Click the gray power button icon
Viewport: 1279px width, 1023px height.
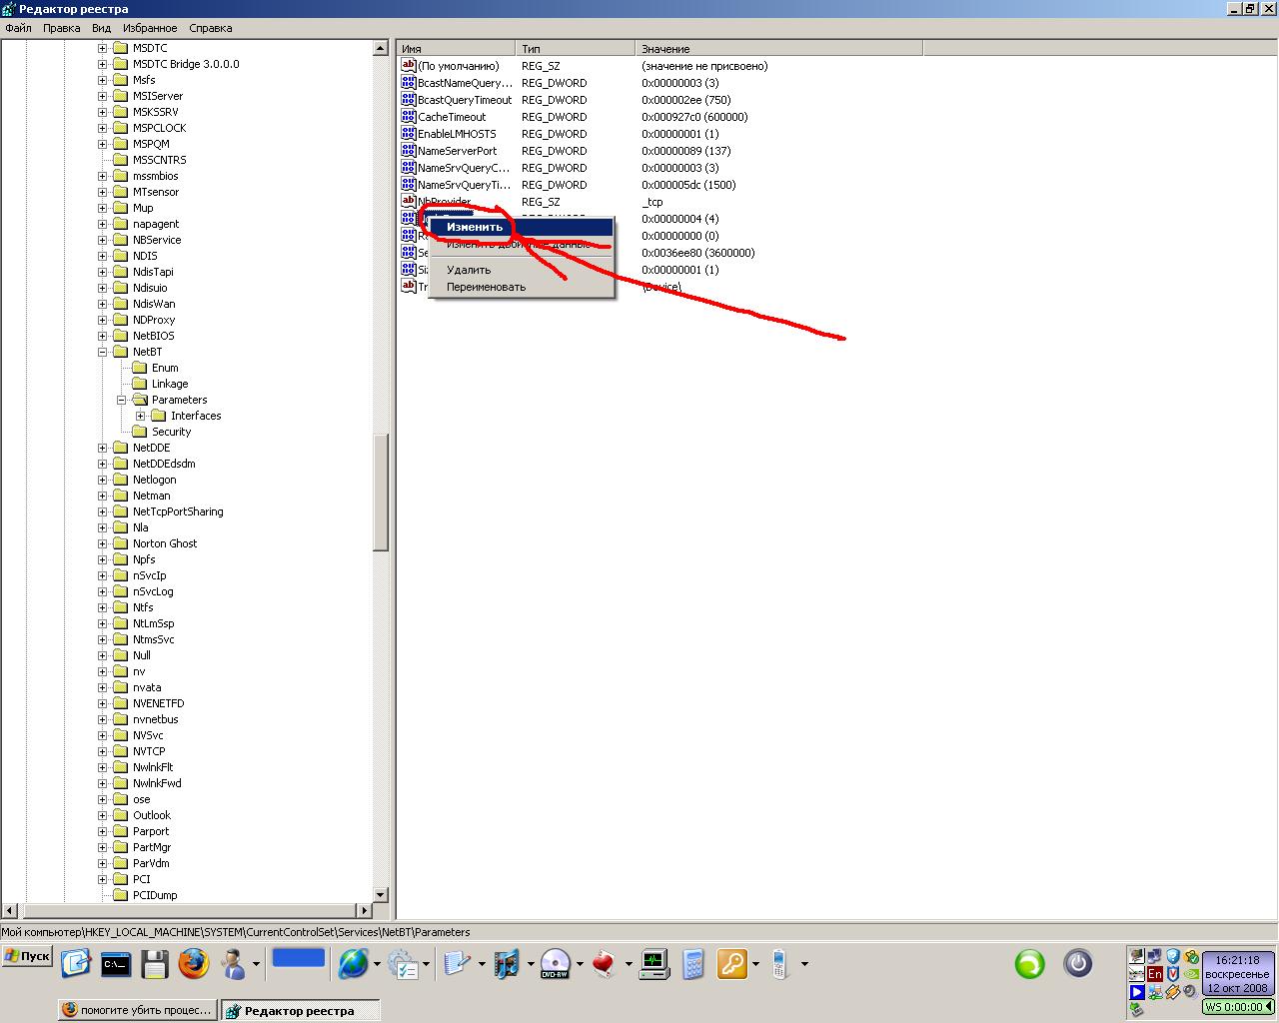(1077, 964)
